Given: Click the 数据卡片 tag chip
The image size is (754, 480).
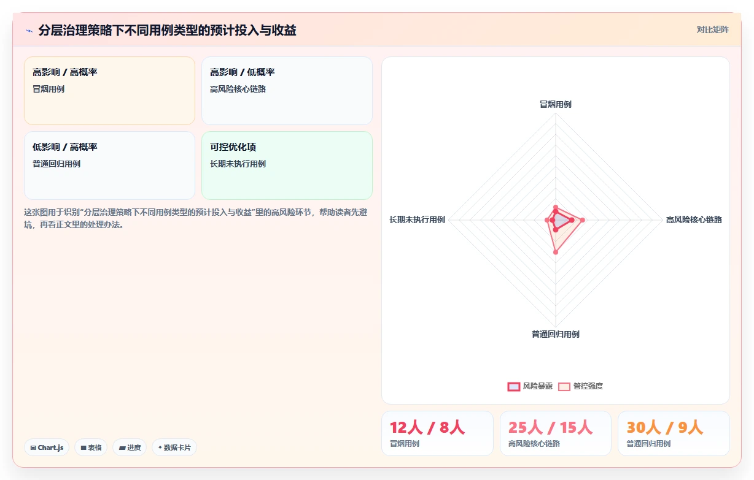Looking at the screenshot, I should (174, 448).
